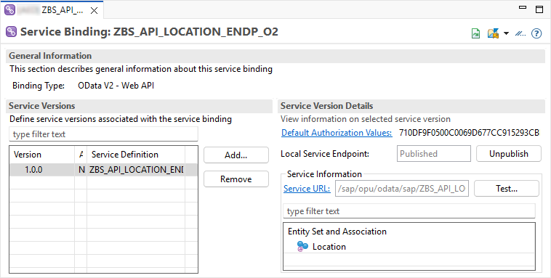Image resolution: width=551 pixels, height=278 pixels.
Task: Focus entity set filter text field
Action: [x=409, y=211]
